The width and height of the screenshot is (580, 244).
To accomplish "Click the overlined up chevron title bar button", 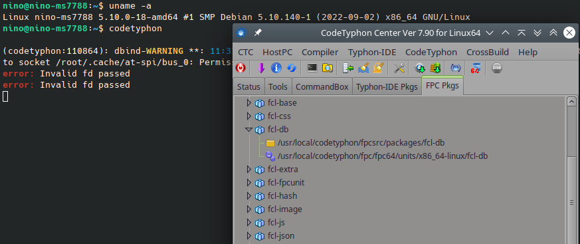I will click(522, 33).
